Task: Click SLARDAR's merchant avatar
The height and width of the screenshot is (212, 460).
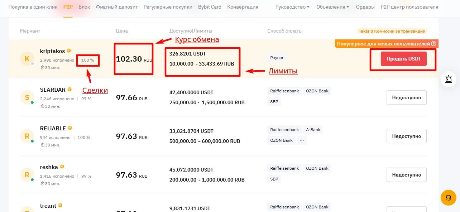Action: point(27,97)
